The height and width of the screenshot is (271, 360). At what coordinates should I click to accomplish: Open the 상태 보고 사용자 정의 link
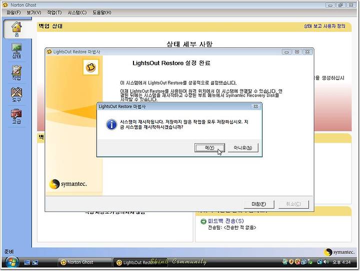click(324, 26)
